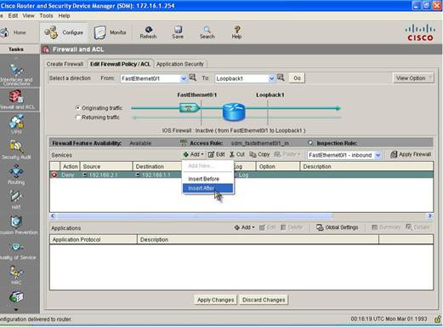Select Returning traffic radio button
The image size is (443, 327).
click(78, 118)
